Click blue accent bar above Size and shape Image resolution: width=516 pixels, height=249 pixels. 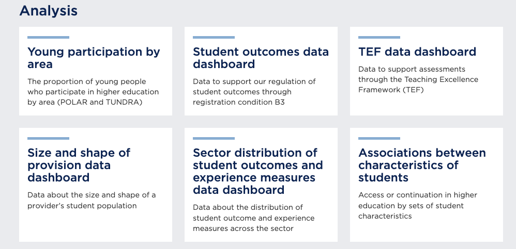[49, 139]
